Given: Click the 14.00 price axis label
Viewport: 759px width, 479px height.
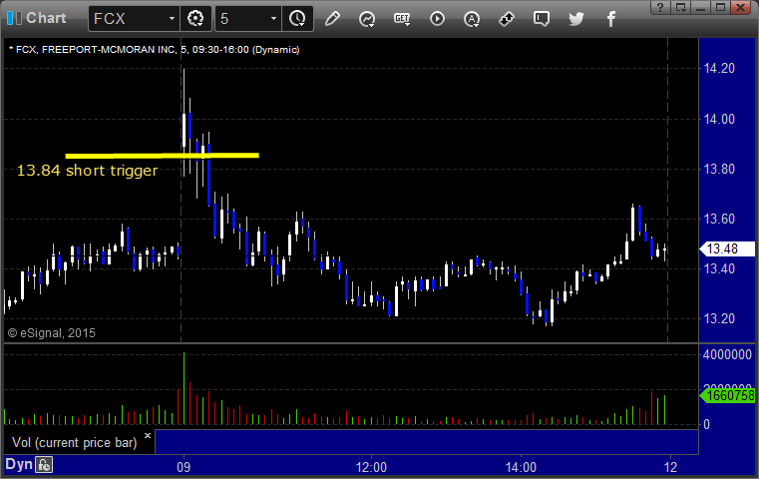Looking at the screenshot, I should pyautogui.click(x=719, y=119).
